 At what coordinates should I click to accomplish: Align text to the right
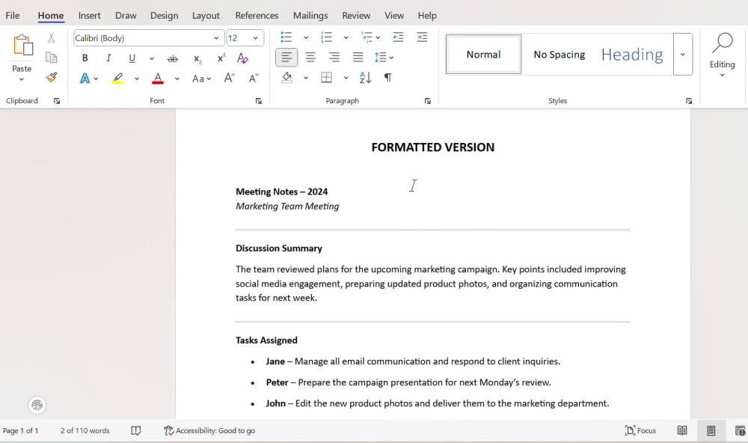(x=334, y=58)
